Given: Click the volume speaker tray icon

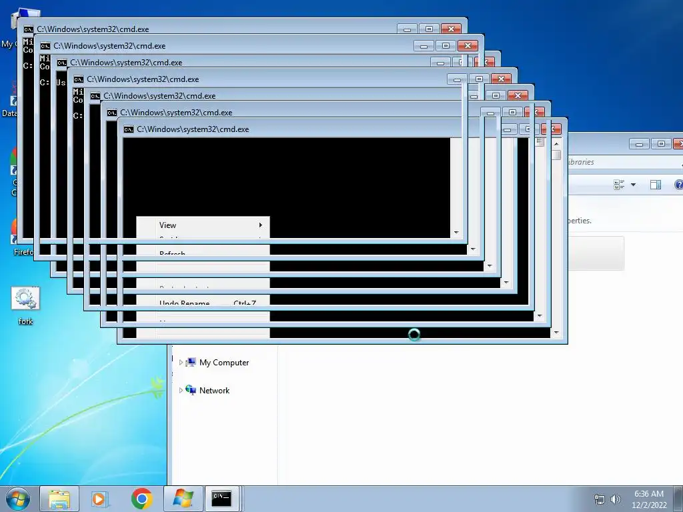Looking at the screenshot, I should [x=615, y=499].
